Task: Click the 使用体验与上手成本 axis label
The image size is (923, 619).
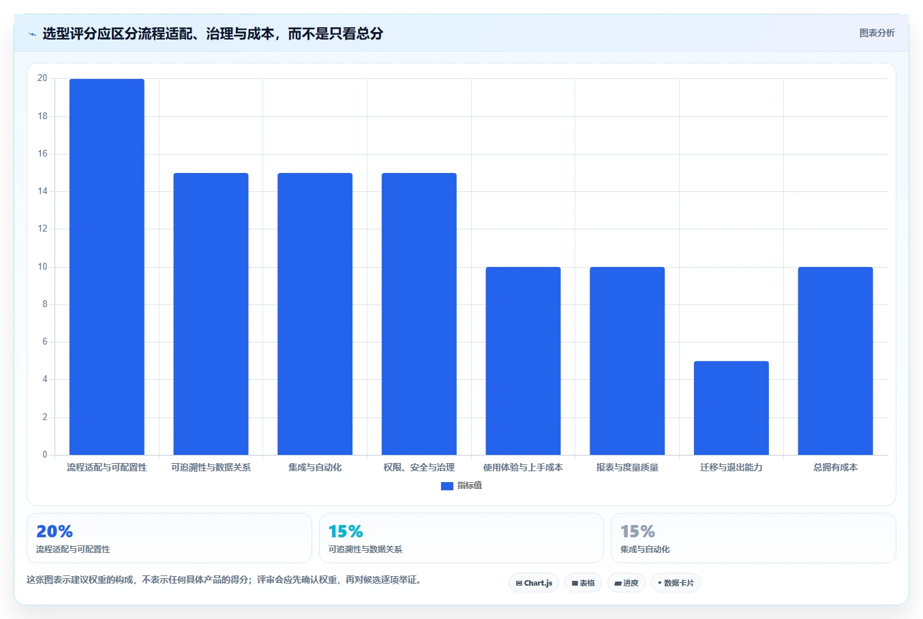Action: point(523,468)
